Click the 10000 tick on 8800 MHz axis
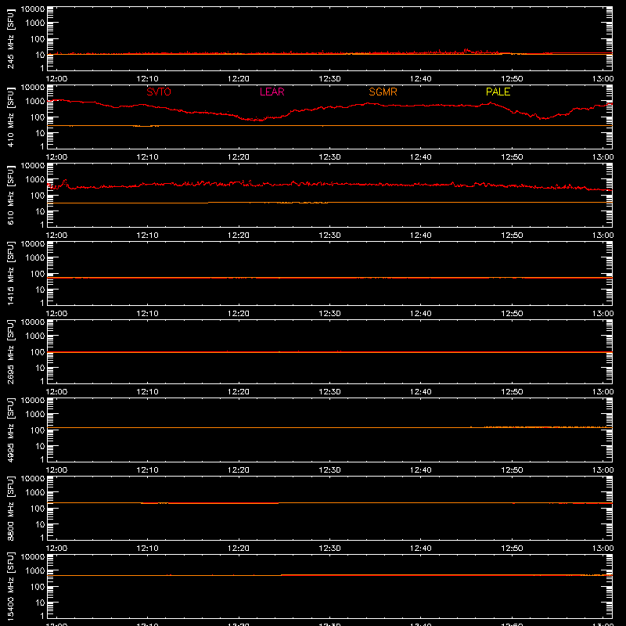626x626 pixels. 33,479
